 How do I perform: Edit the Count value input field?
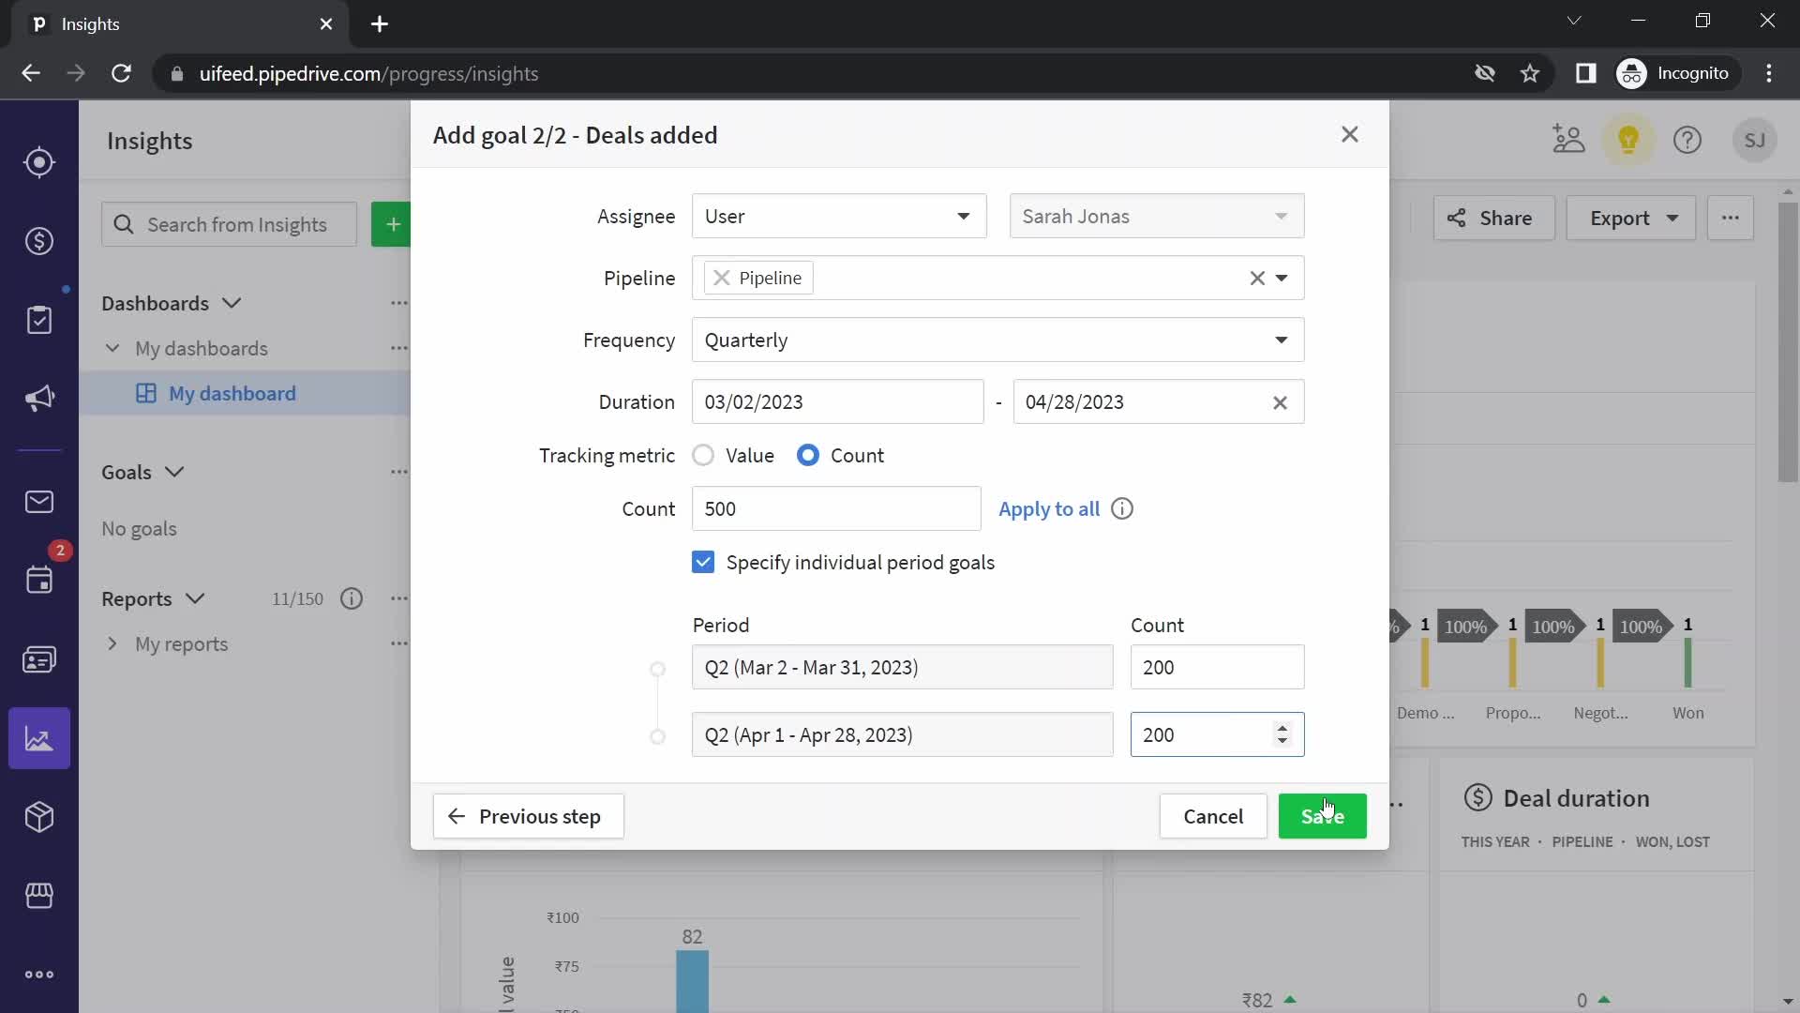[837, 508]
